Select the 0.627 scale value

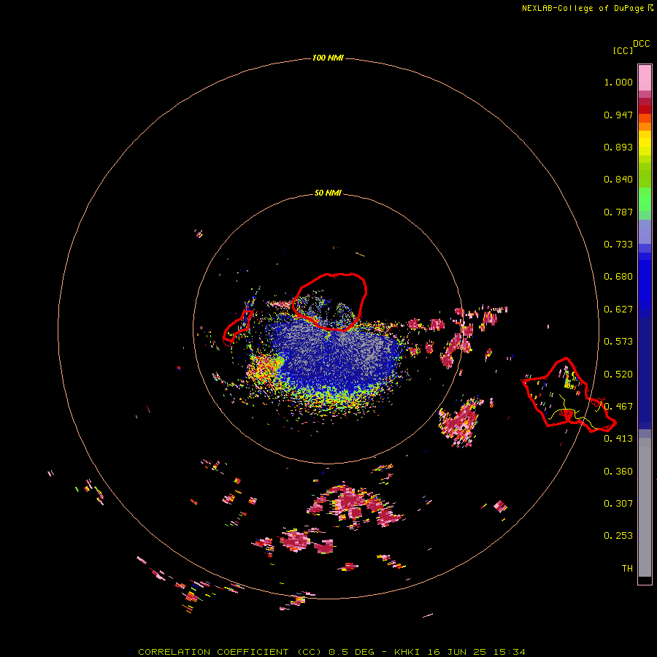[x=618, y=310]
